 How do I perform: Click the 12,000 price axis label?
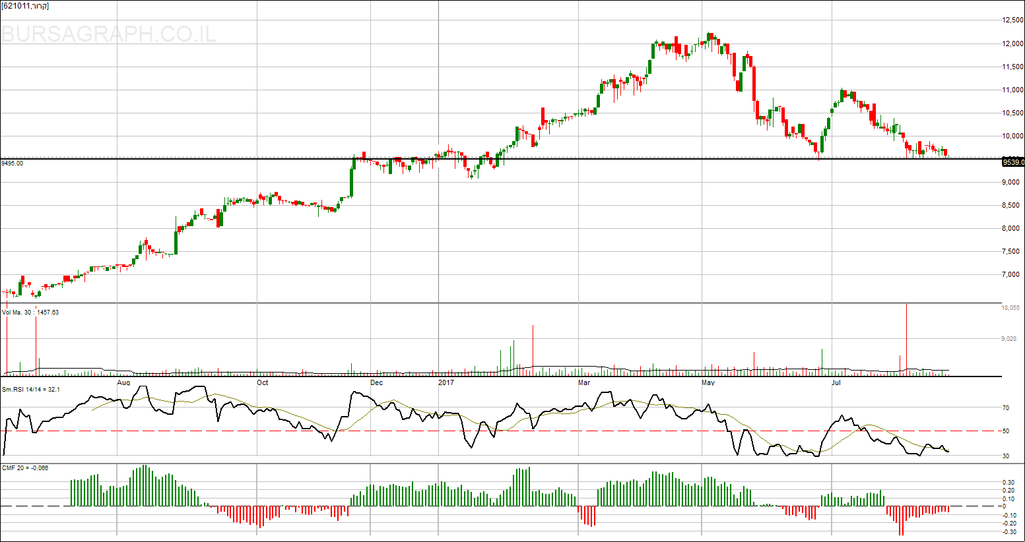[1013, 44]
